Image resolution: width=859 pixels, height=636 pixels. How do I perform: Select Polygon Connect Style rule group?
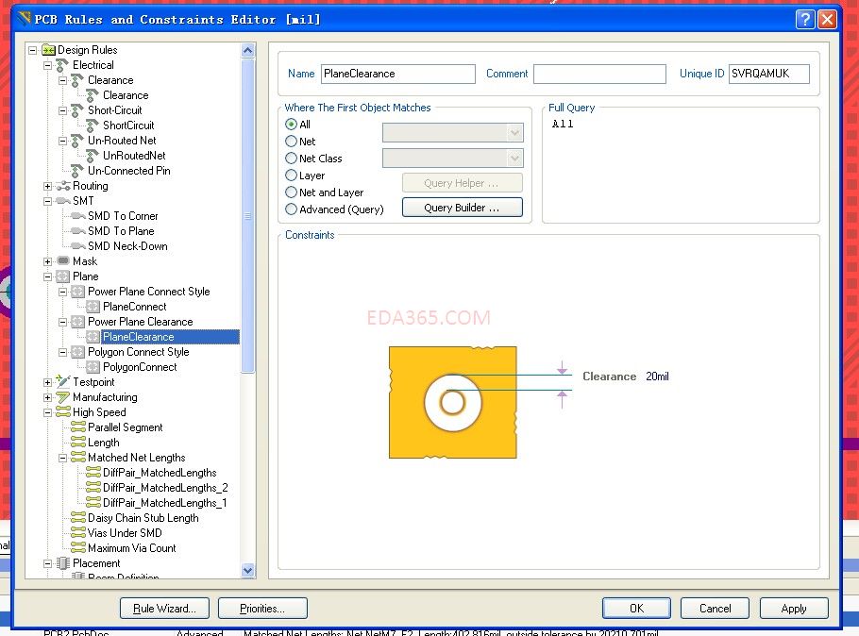point(139,352)
